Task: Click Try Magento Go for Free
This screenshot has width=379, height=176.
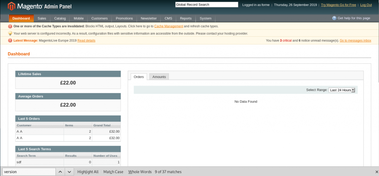Action: click(x=338, y=5)
